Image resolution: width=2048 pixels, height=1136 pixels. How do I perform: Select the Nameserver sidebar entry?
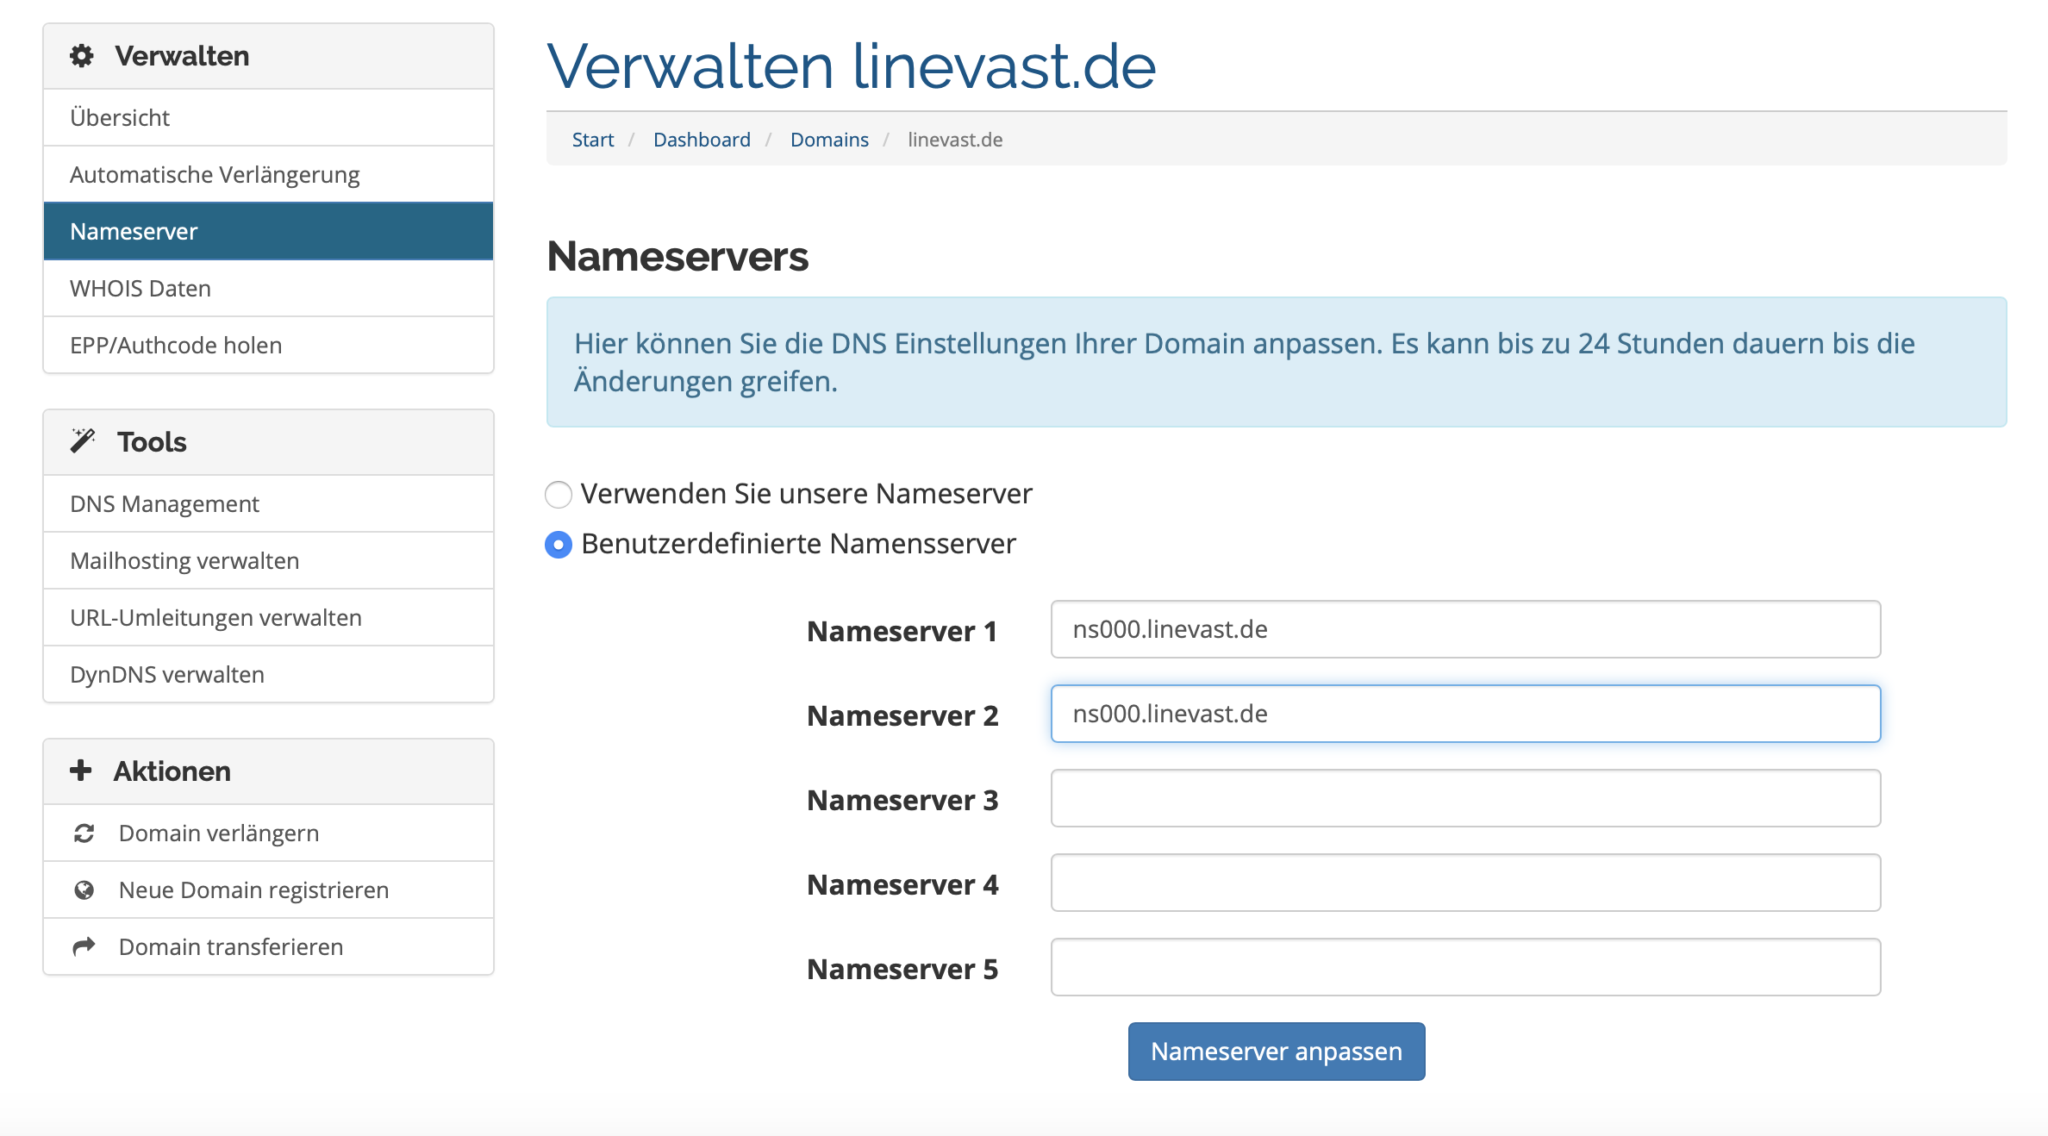click(268, 231)
